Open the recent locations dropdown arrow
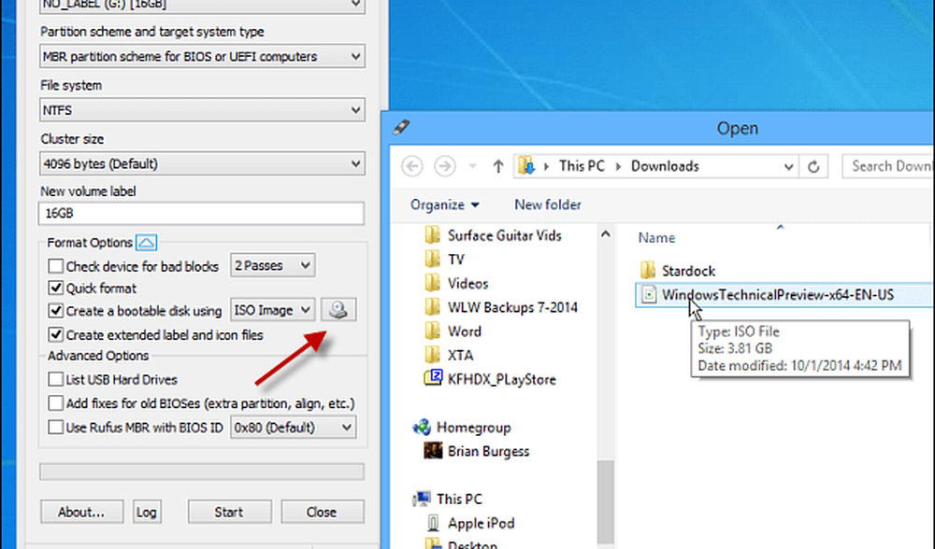 472,166
